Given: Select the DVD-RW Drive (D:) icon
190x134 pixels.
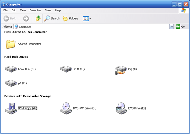Looking at the screenshot, I should coord(66,108).
